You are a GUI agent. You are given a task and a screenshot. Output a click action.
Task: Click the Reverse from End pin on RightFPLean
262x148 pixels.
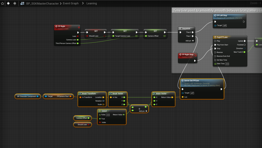click(x=215, y=56)
